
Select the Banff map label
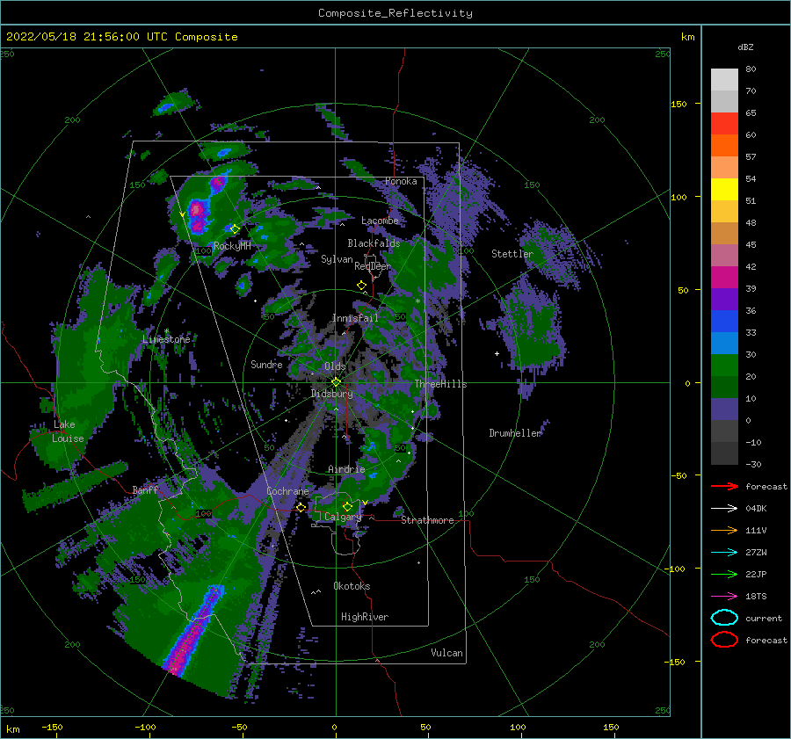point(145,489)
